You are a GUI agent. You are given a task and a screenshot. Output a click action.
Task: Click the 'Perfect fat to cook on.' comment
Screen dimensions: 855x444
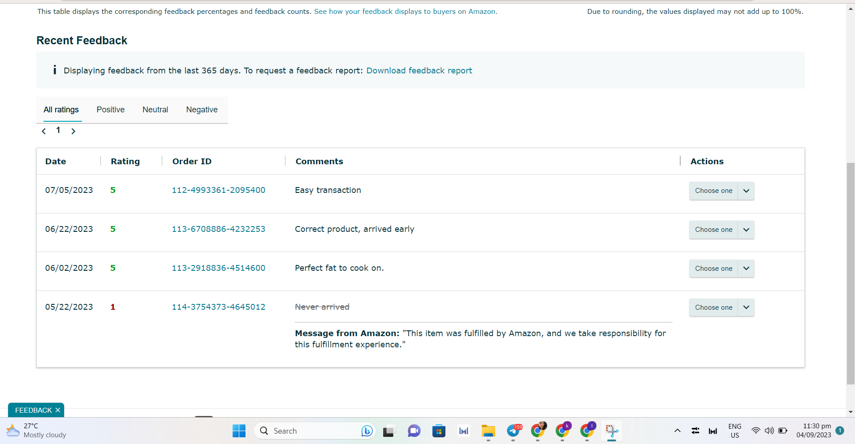(339, 268)
